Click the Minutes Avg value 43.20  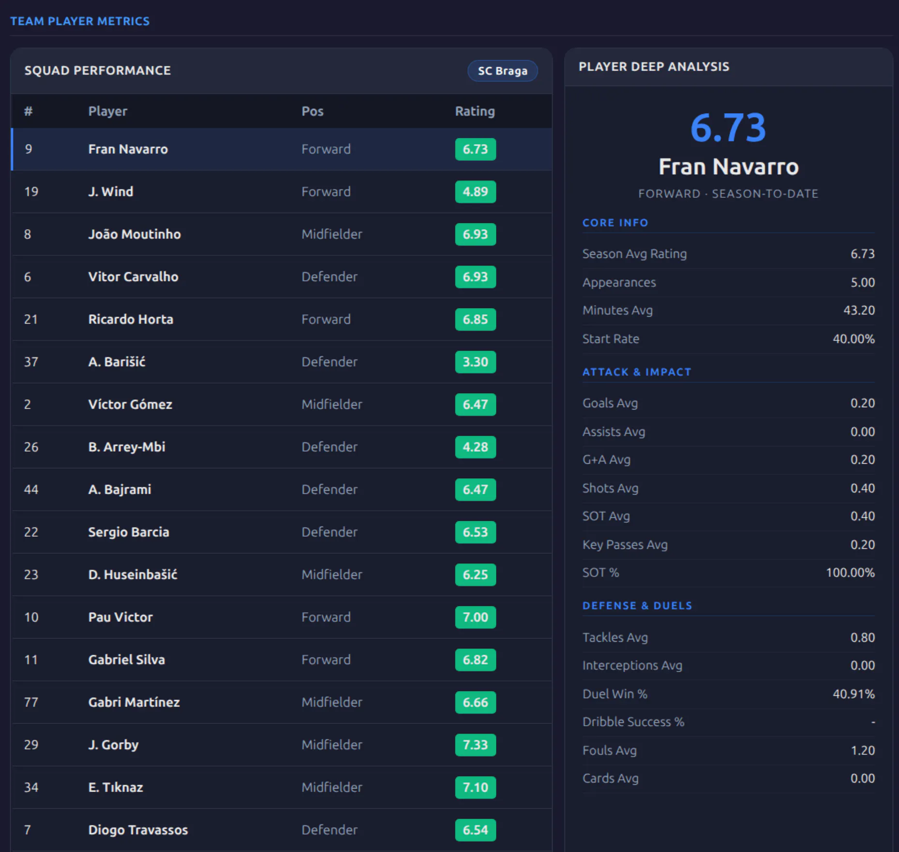point(859,310)
